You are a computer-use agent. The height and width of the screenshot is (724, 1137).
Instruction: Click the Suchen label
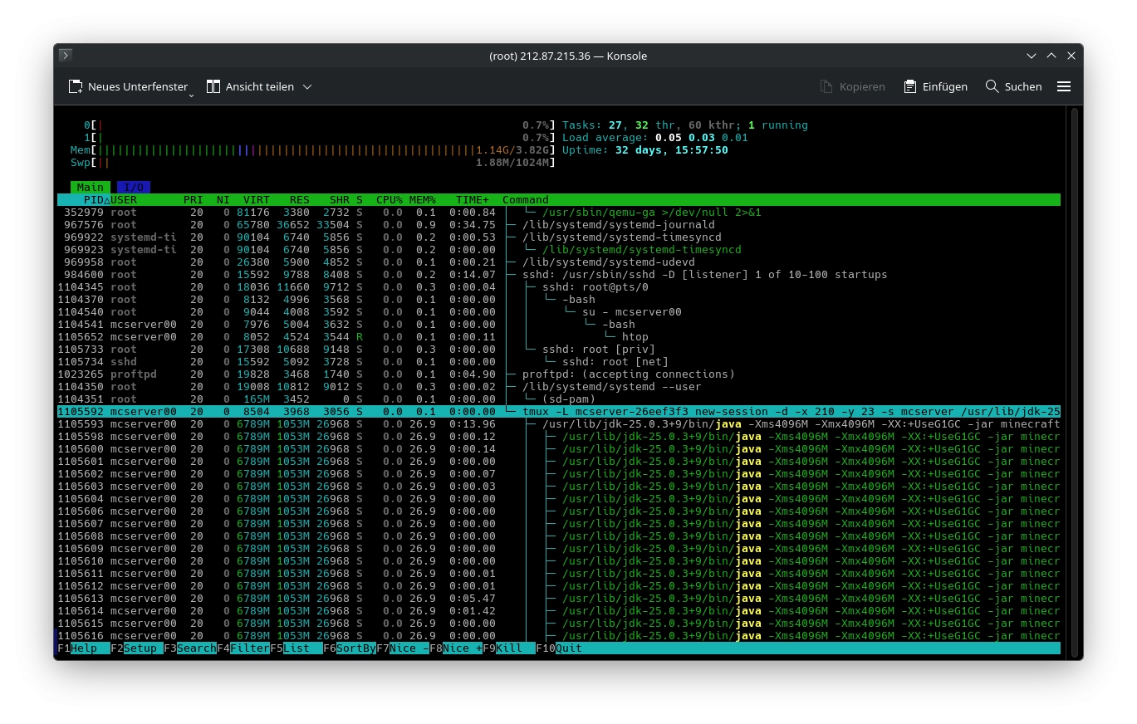click(1023, 86)
